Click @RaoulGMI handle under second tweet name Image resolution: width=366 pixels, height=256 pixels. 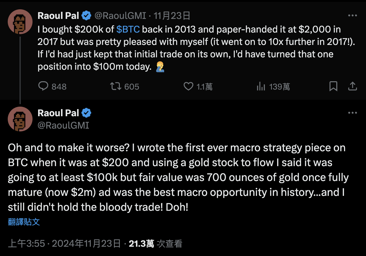pyautogui.click(x=63, y=125)
